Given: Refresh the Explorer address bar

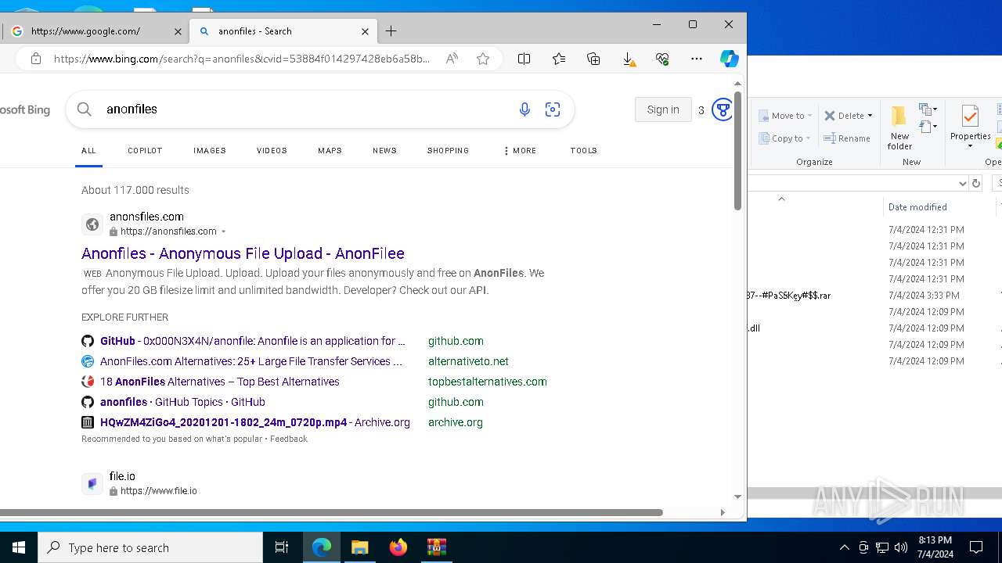Looking at the screenshot, I should tap(975, 183).
